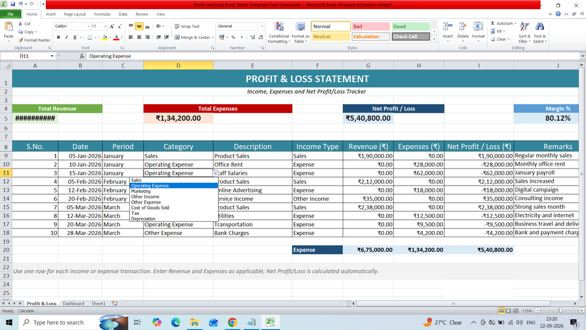This screenshot has width=586, height=330.
Task: Click the formula bar showing Operating Expense
Action: (x=332, y=56)
